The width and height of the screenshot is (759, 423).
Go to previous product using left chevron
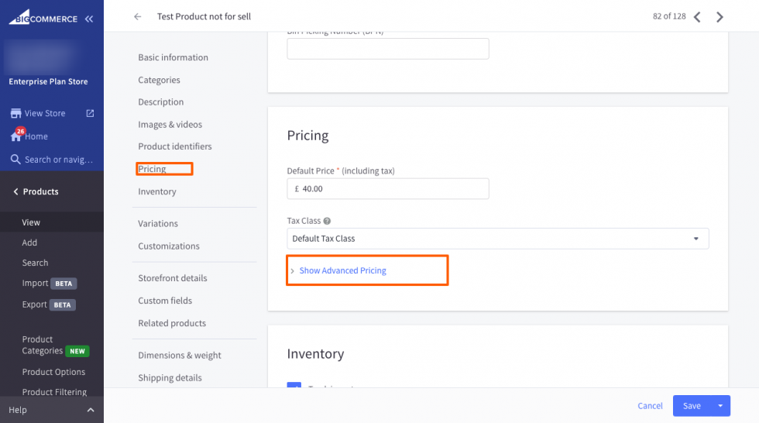pos(697,17)
